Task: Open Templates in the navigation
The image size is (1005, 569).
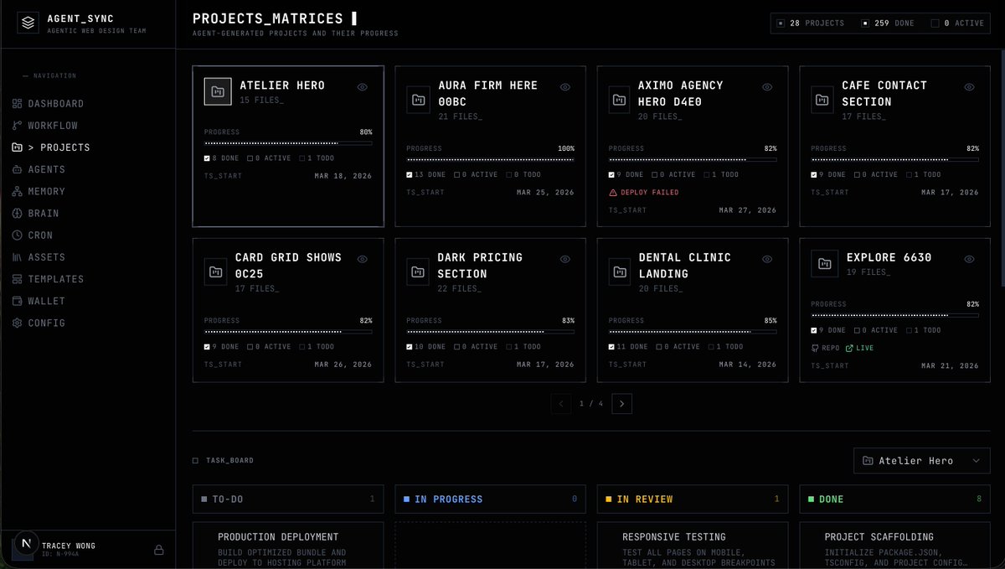Action: 55,279
